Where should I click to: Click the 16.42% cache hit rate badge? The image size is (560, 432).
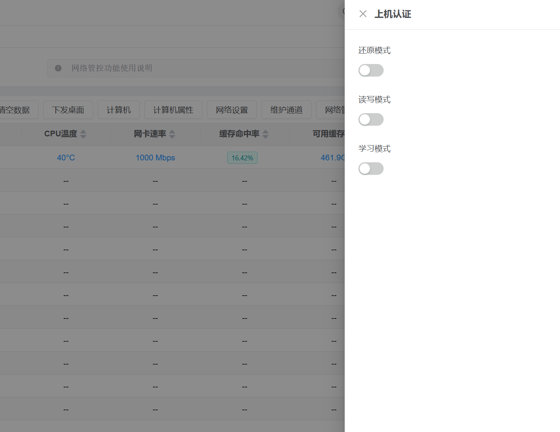[x=242, y=157]
